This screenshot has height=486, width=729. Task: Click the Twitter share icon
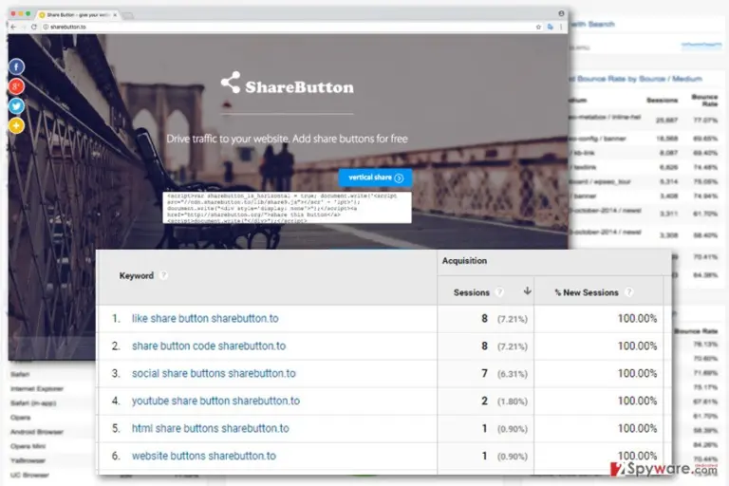point(16,106)
